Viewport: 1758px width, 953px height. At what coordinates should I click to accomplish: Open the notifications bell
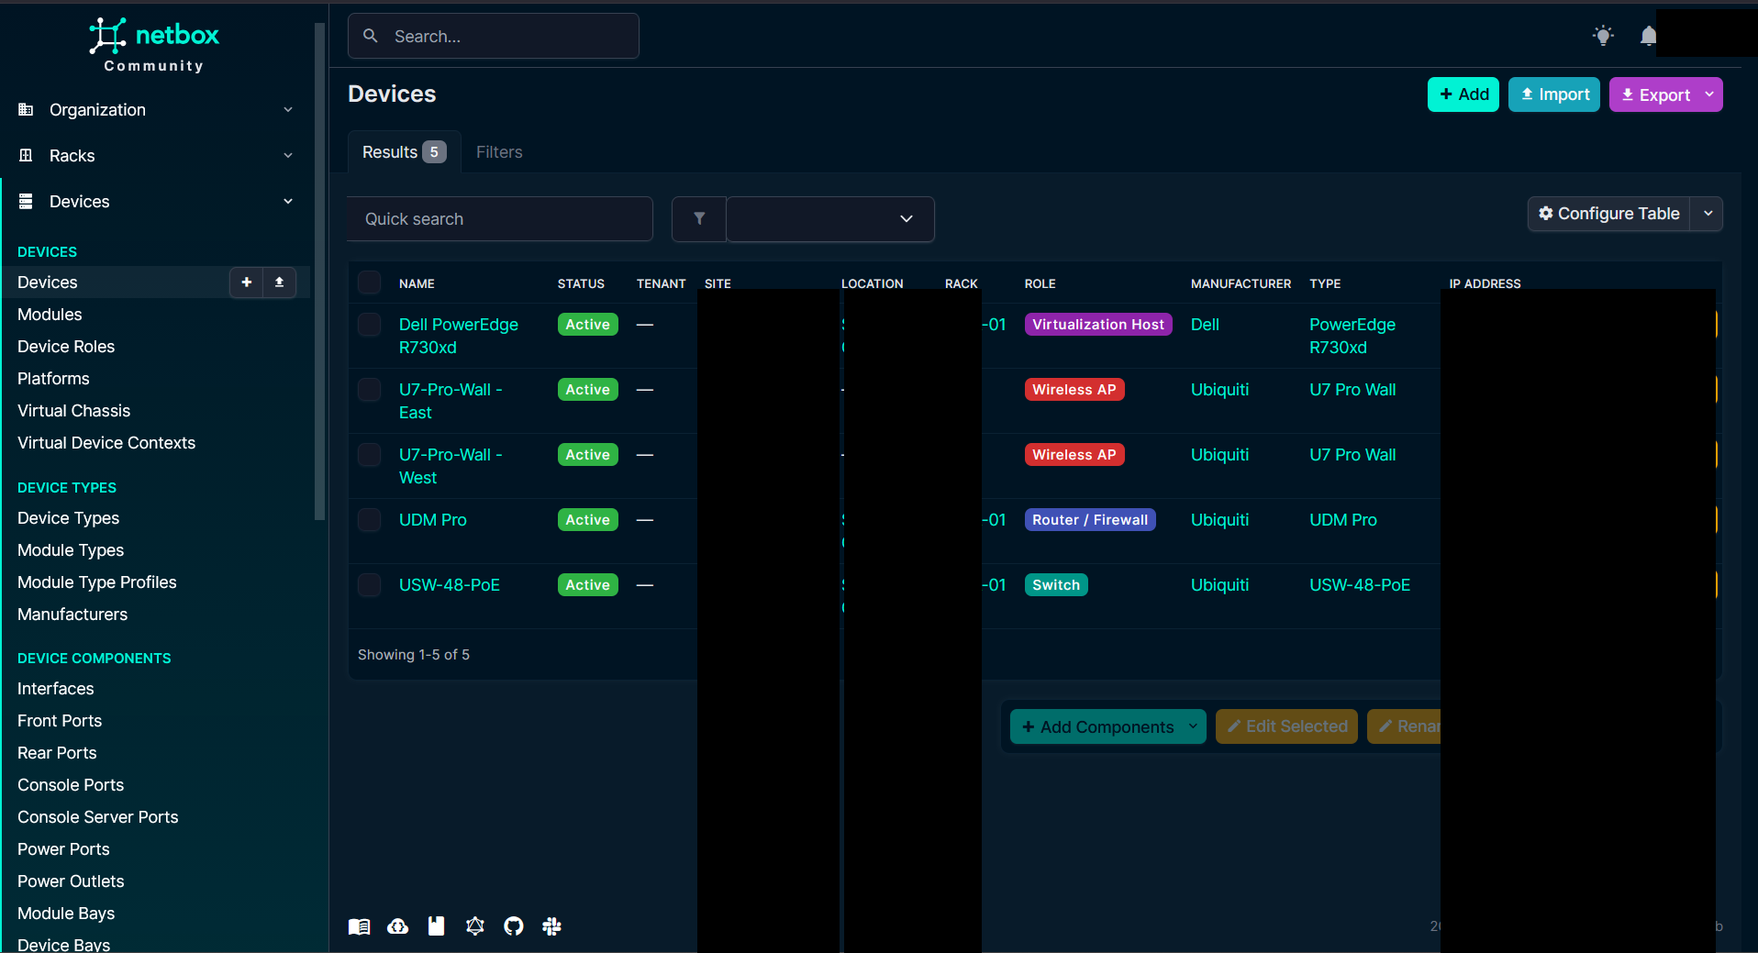(x=1648, y=36)
